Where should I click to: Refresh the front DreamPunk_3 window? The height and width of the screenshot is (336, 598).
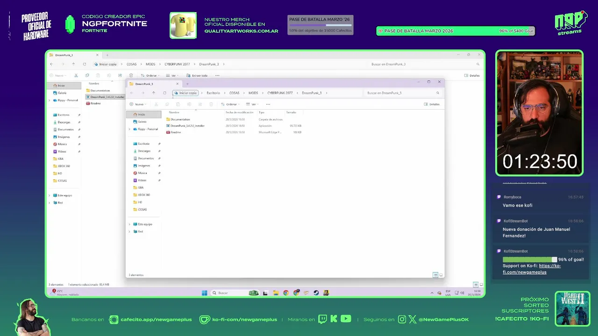[x=164, y=93]
